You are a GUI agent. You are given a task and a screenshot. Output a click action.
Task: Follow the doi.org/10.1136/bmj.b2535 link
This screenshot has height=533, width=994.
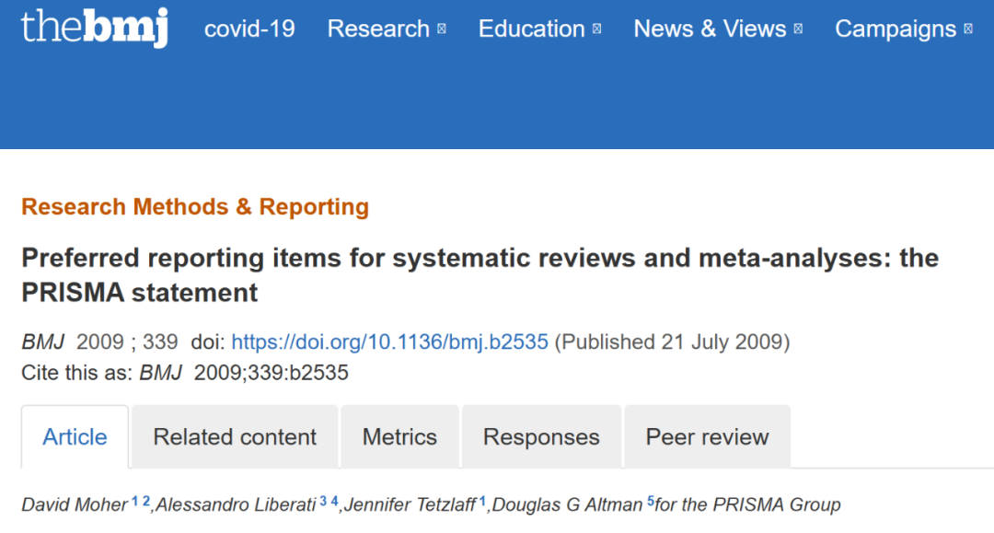click(x=390, y=342)
